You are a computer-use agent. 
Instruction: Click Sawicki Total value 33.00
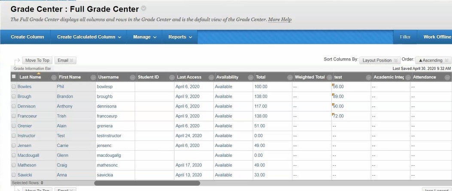(x=260, y=175)
